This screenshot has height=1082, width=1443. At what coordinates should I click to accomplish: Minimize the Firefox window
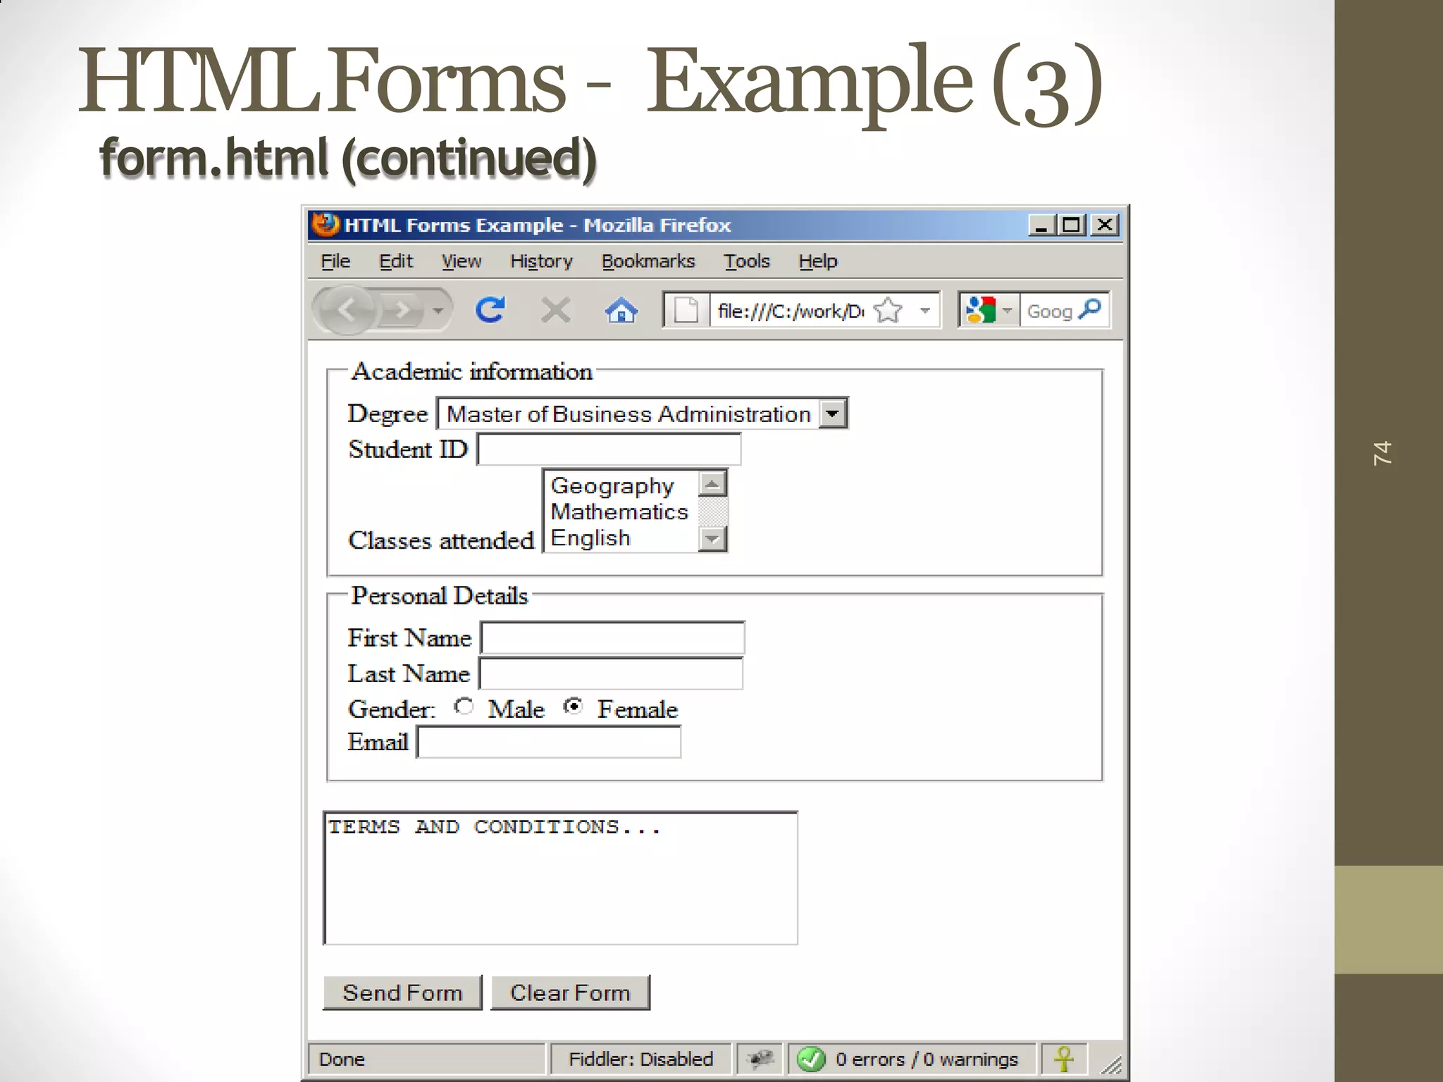(x=1041, y=225)
